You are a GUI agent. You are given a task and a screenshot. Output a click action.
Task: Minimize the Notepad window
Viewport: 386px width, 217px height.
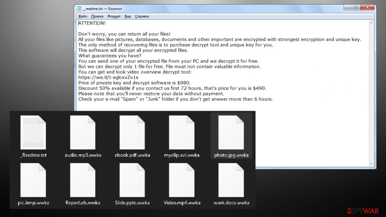(349, 8)
